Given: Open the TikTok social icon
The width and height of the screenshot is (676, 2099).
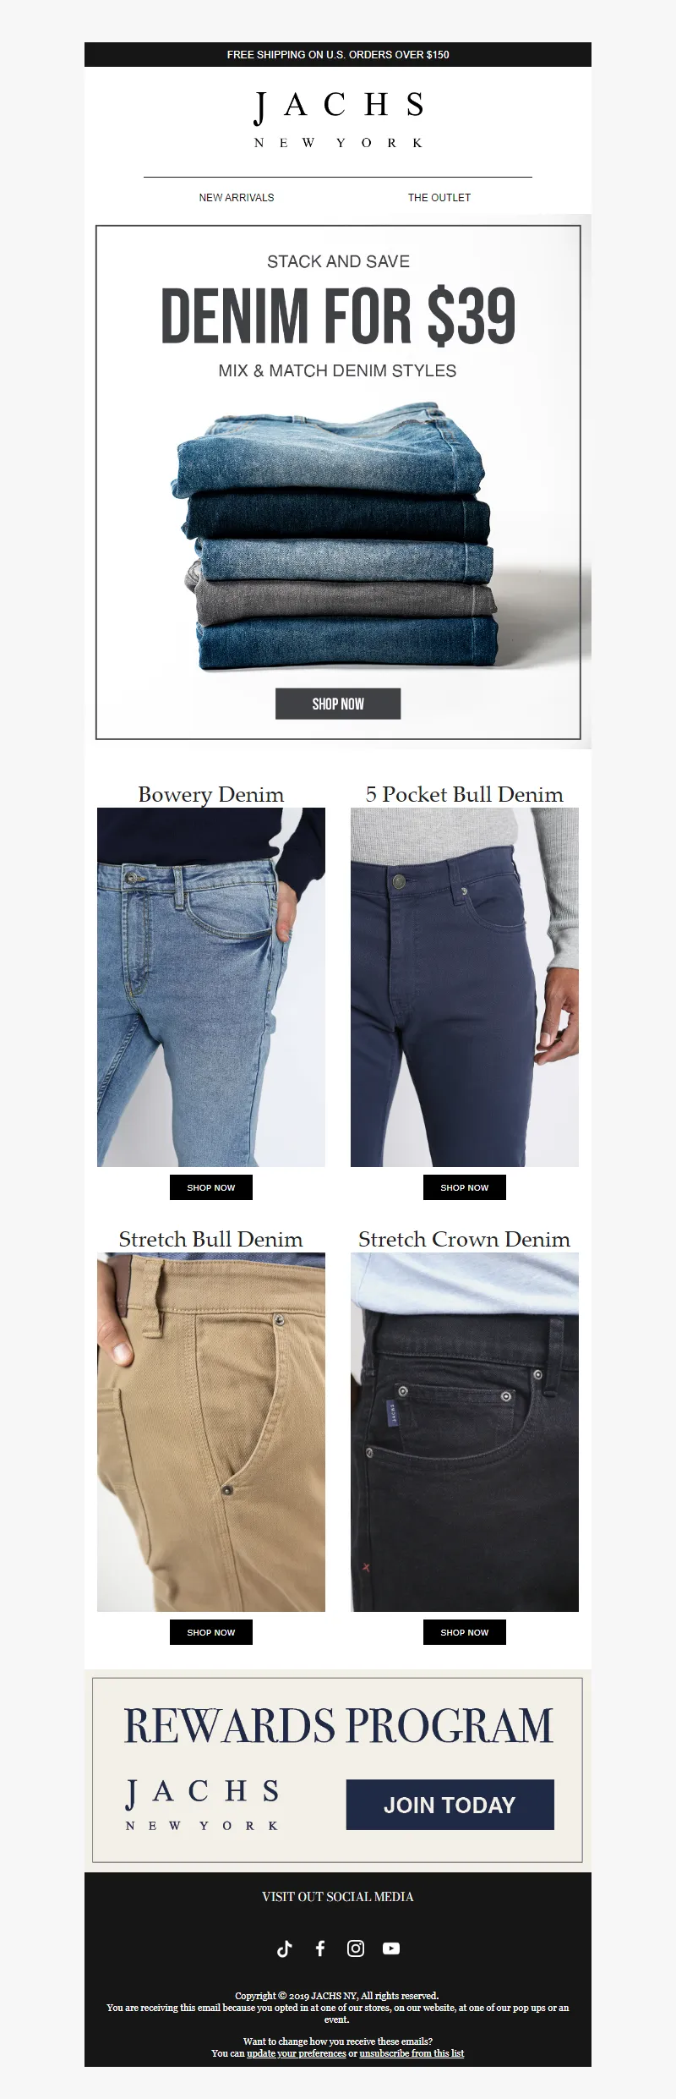Looking at the screenshot, I should (x=285, y=1948).
